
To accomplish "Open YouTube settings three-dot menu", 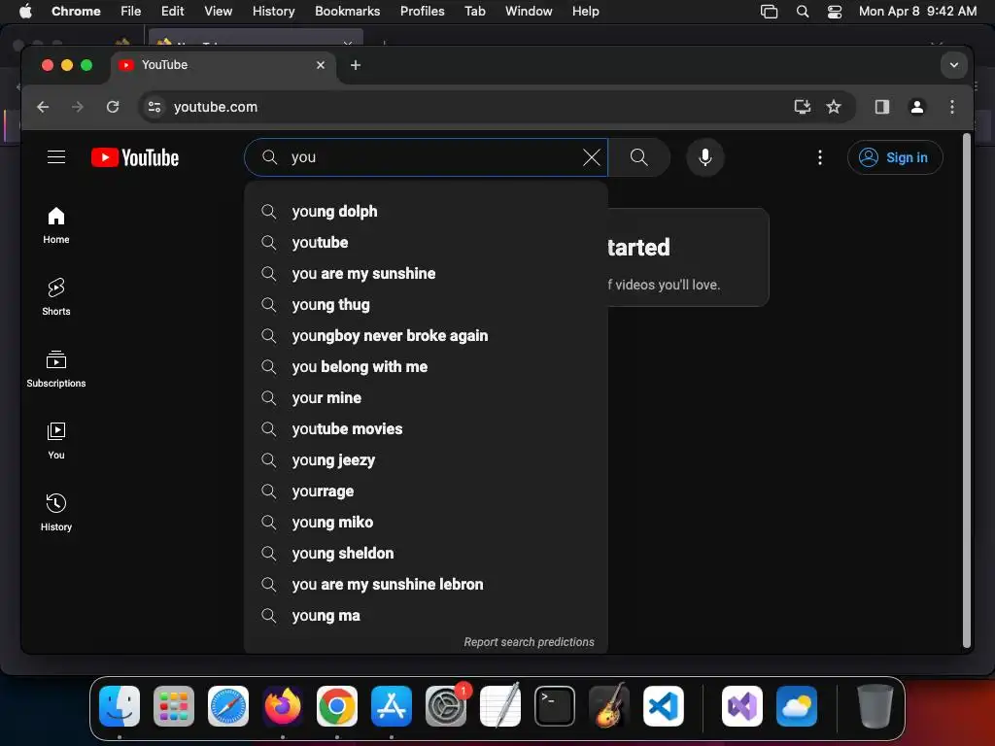I will 820,157.
